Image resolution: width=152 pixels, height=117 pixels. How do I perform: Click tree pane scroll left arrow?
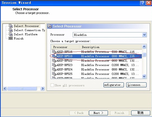click(5, 88)
